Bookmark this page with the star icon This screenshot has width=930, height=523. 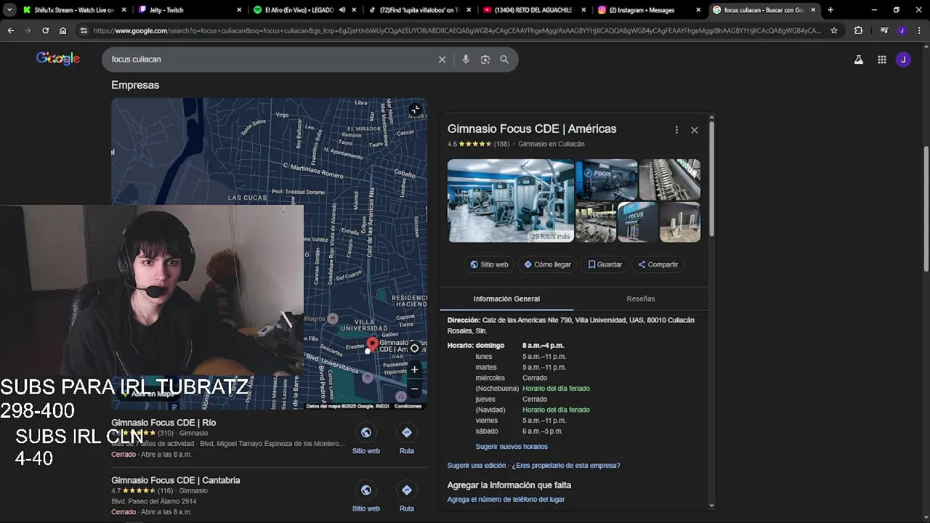click(x=834, y=31)
